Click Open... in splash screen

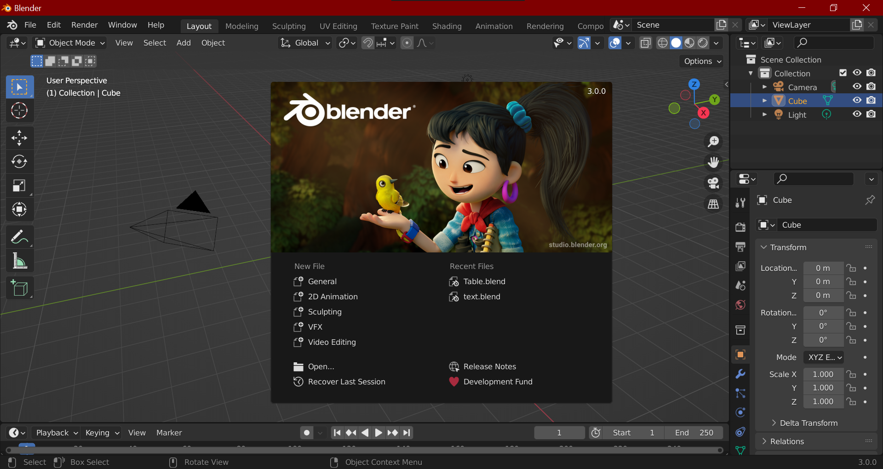point(314,366)
